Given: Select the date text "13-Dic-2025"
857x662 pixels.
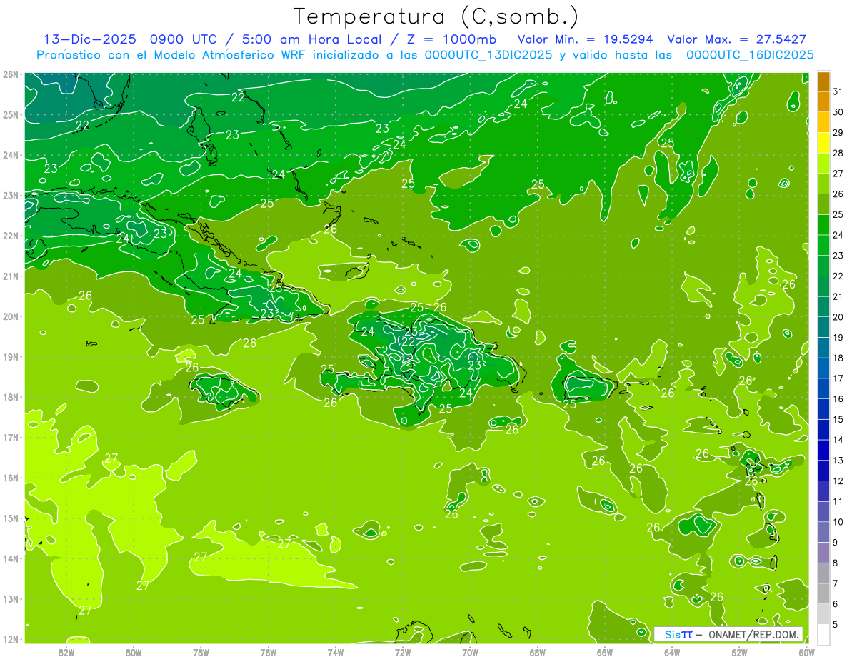Looking at the screenshot, I should [x=92, y=39].
